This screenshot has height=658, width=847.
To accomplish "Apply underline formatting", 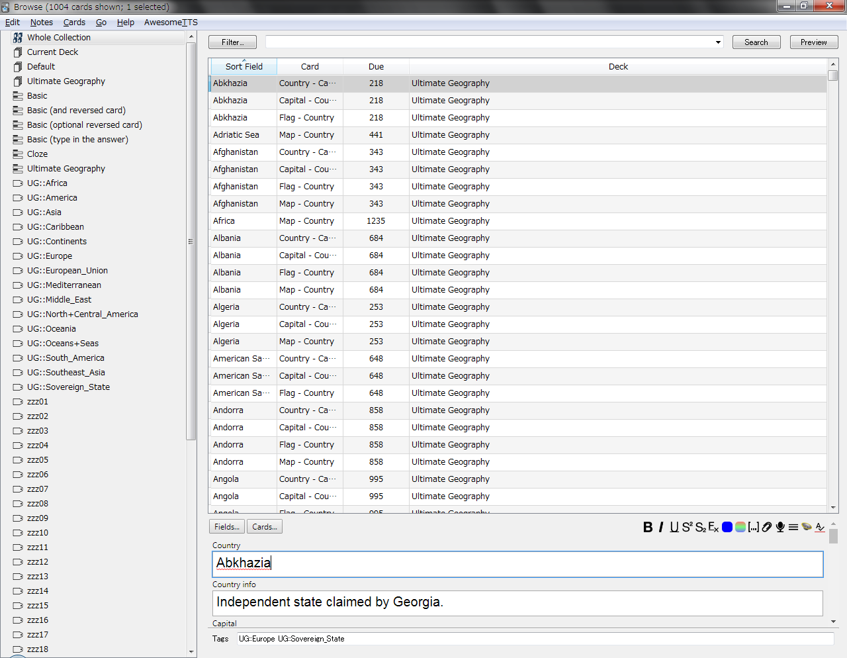I will [x=674, y=527].
